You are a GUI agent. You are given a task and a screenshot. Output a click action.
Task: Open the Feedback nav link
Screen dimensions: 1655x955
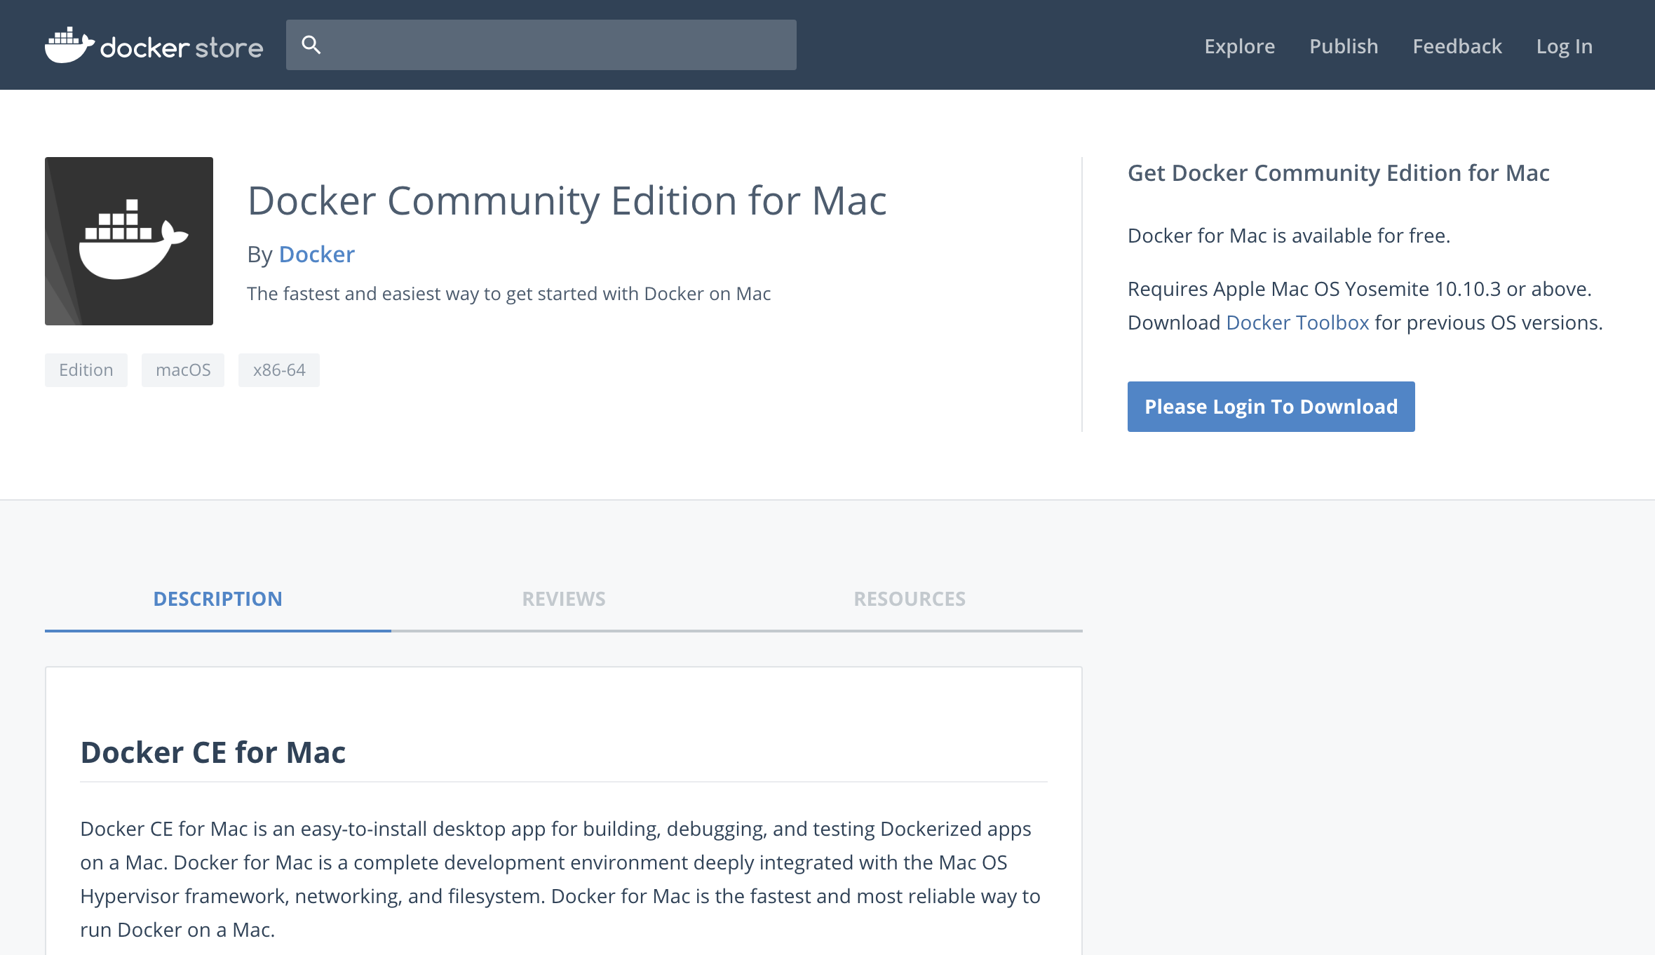[x=1457, y=46]
